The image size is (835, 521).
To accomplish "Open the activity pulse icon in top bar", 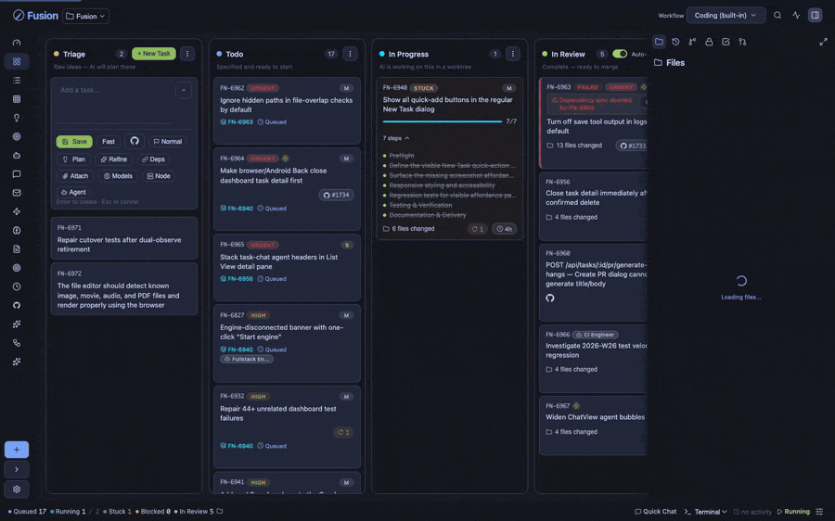I will 796,16.
